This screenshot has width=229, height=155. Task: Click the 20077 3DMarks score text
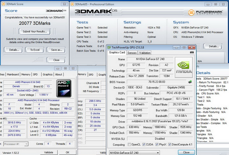[35, 23]
